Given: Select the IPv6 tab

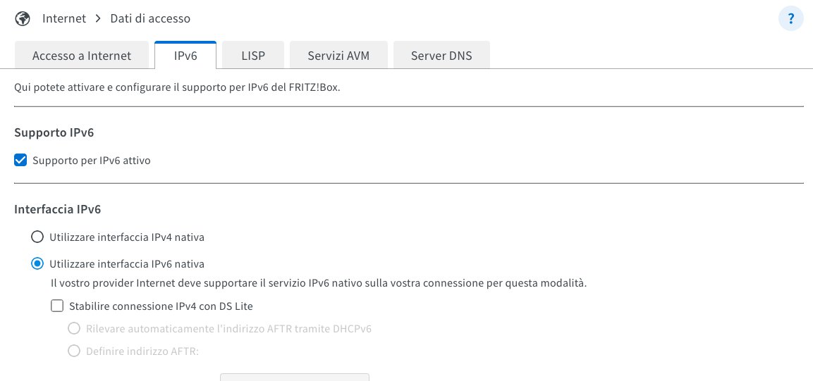Looking at the screenshot, I should (185, 56).
